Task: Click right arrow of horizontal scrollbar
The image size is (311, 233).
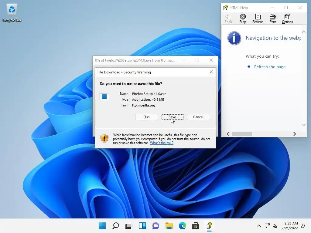Action: [295, 134]
